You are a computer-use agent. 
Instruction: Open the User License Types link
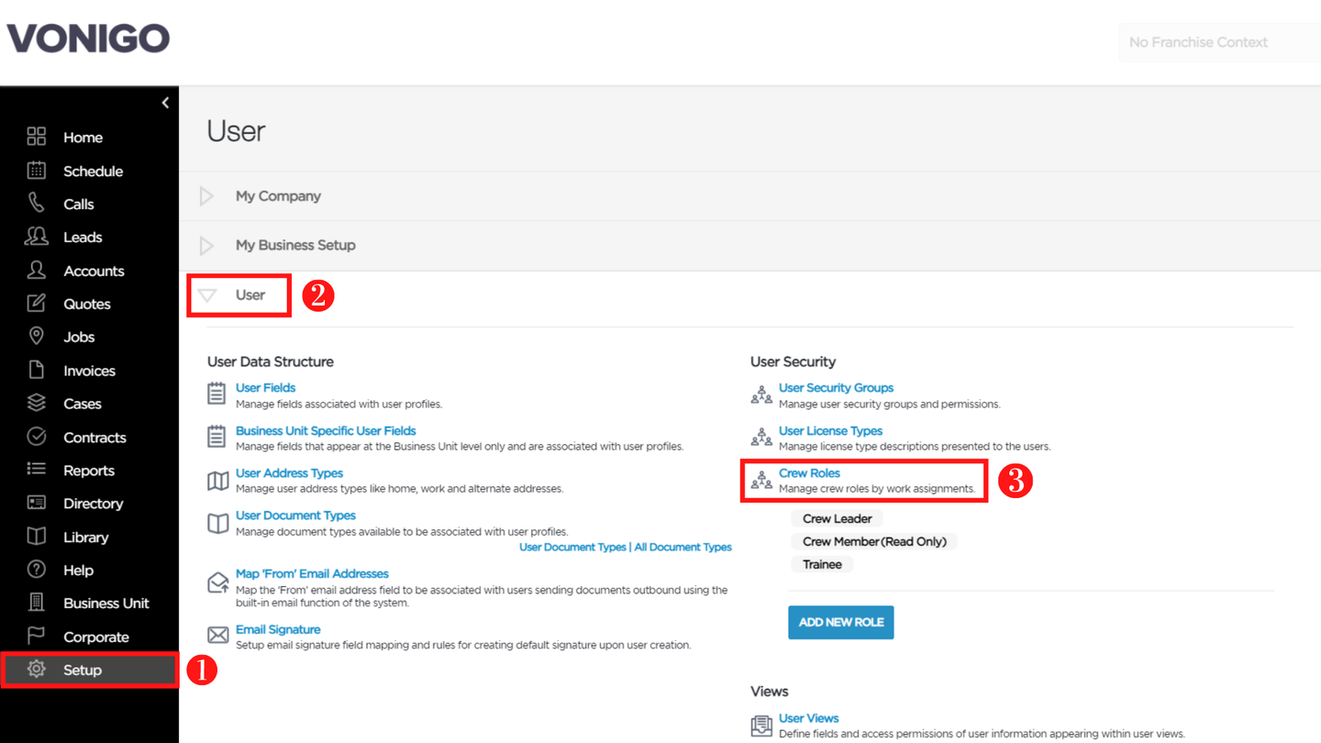(x=830, y=431)
